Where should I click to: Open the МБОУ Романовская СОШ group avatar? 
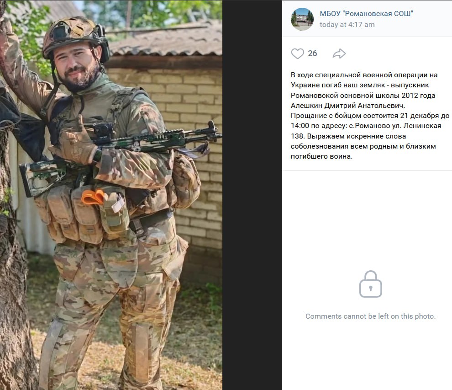(x=302, y=19)
